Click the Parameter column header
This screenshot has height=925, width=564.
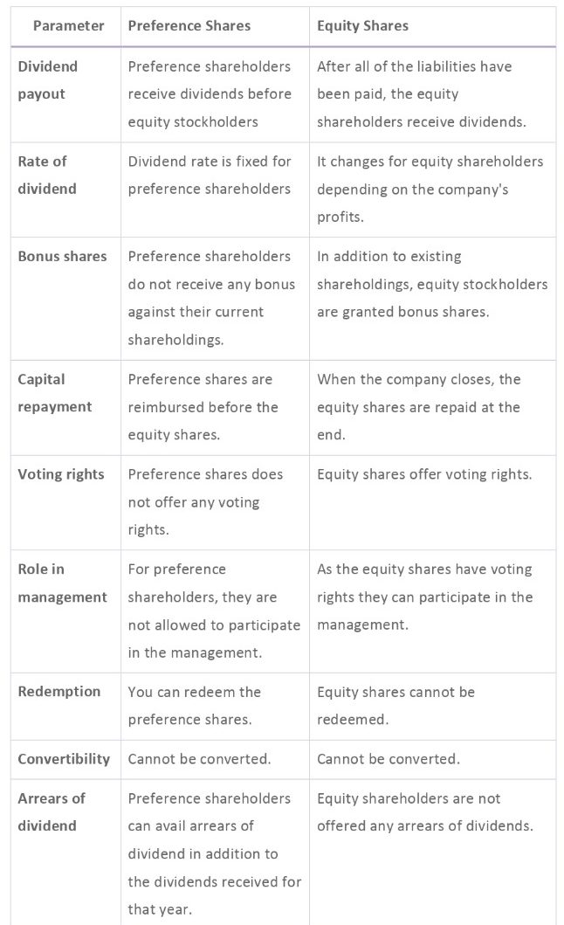click(68, 26)
